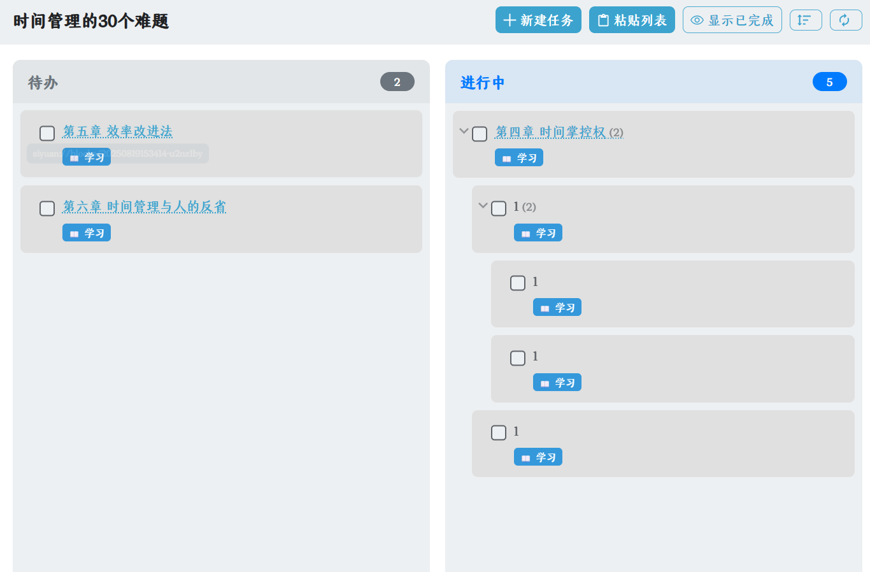Click the 进行中 count badge showing 5
Image resolution: width=870 pixels, height=572 pixels.
tap(829, 82)
